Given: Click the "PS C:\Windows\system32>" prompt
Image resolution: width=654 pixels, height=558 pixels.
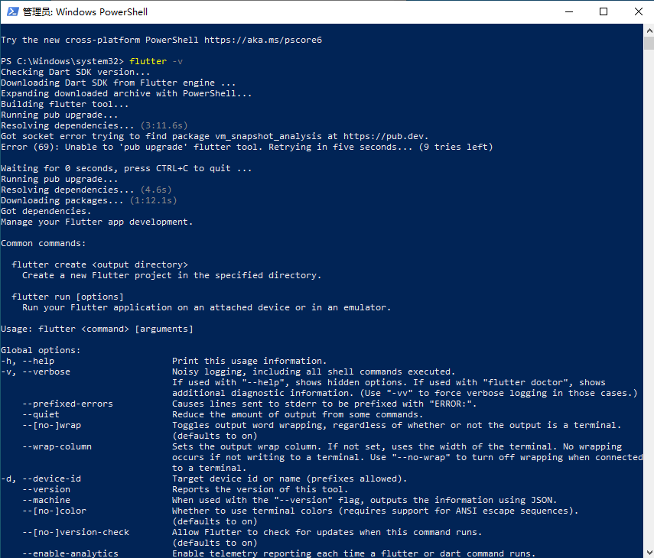Looking at the screenshot, I should tap(62, 61).
